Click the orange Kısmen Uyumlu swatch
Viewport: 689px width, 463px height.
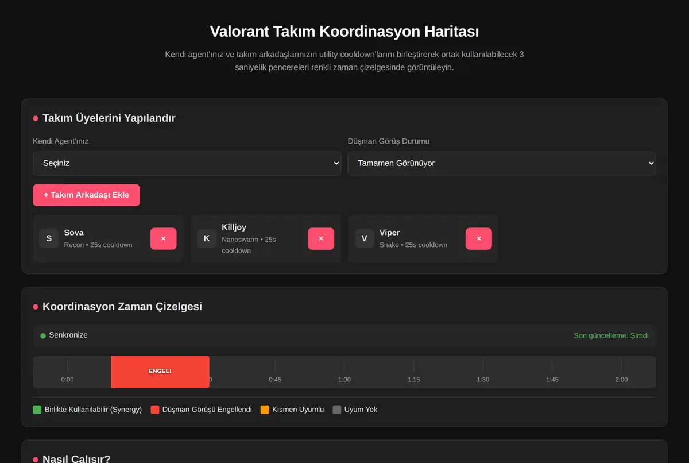(265, 410)
